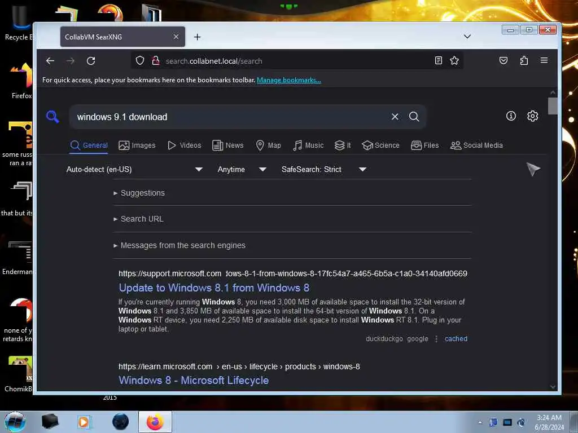Open the Firefox hamburger menu

(544, 60)
